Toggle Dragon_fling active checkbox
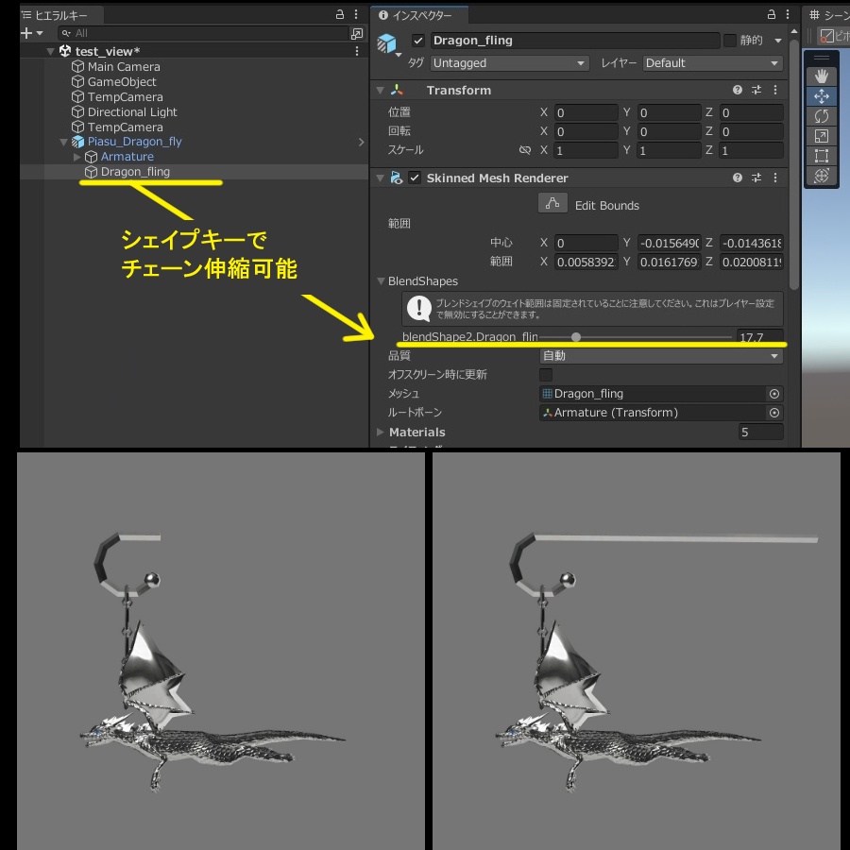This screenshot has height=850, width=850. [x=418, y=41]
